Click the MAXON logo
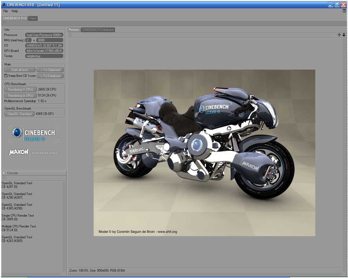 (x=19, y=152)
